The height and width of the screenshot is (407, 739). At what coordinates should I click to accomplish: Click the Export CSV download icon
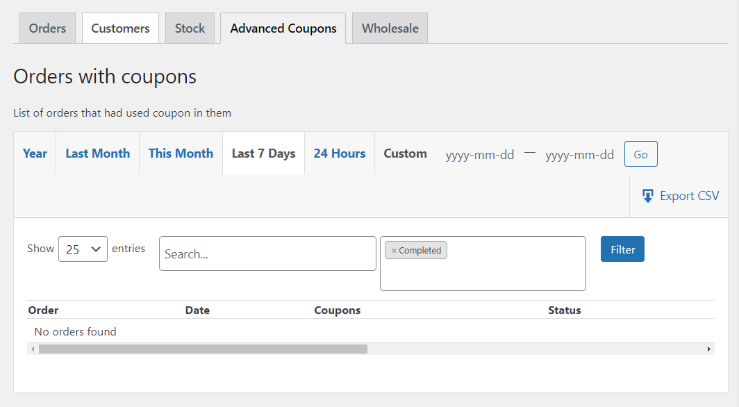pyautogui.click(x=648, y=196)
